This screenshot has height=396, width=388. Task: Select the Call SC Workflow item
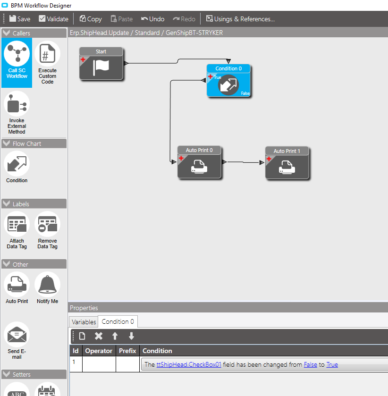tap(17, 63)
